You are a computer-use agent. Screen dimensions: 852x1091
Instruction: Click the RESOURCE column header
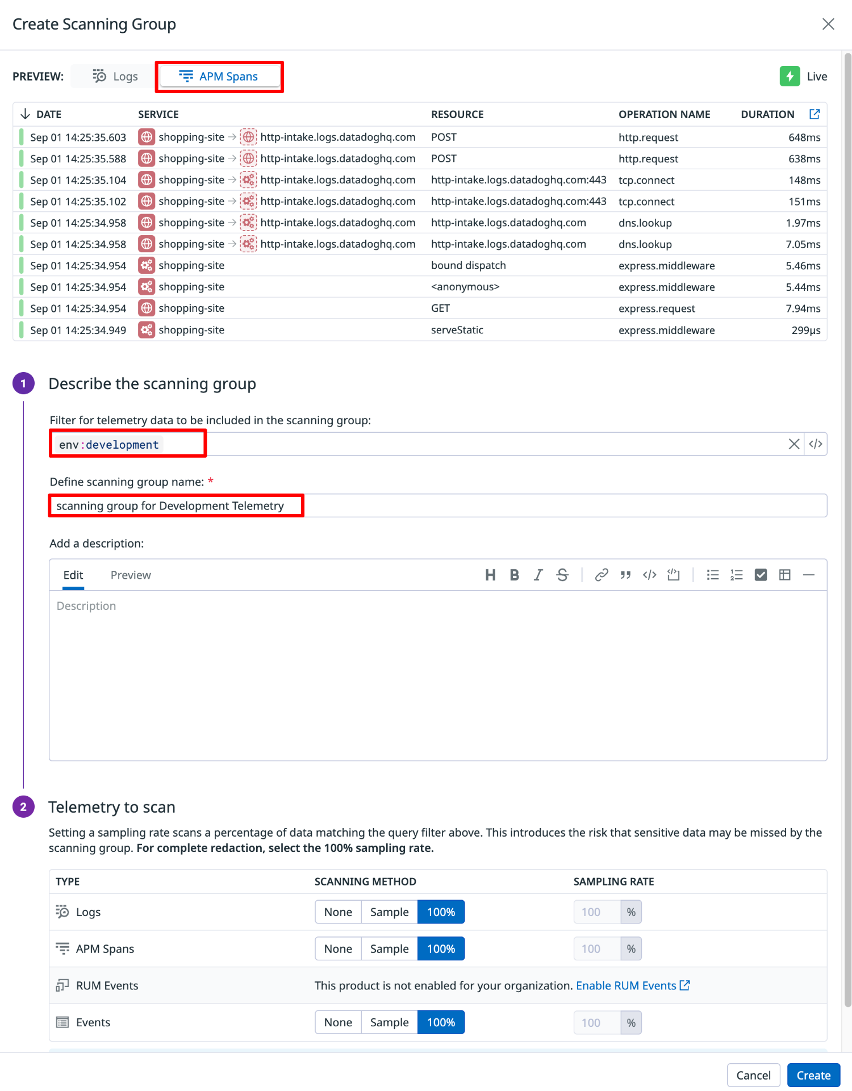click(x=457, y=114)
